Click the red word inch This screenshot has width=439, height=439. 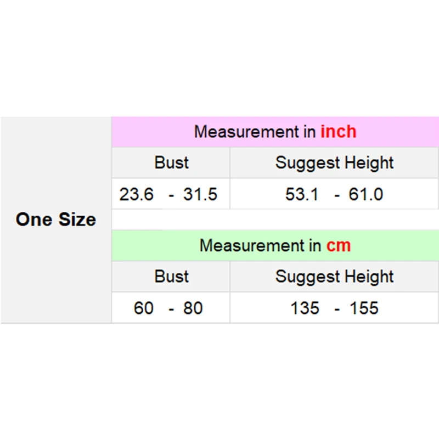click(339, 132)
